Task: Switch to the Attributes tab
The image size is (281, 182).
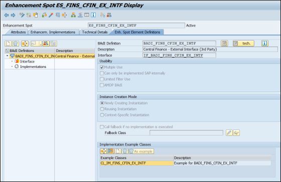Action: pyautogui.click(x=18, y=32)
